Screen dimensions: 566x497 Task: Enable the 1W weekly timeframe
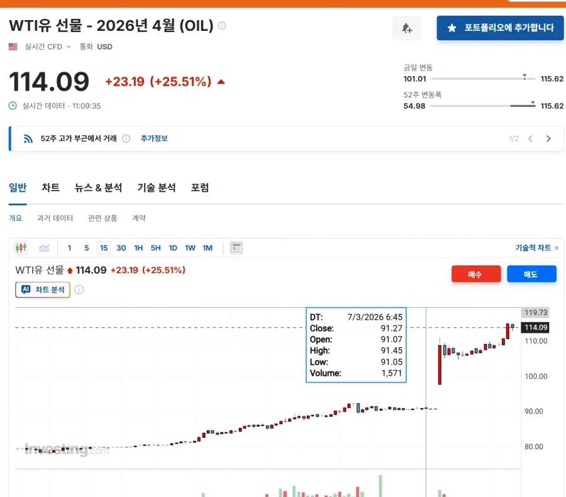click(x=190, y=248)
